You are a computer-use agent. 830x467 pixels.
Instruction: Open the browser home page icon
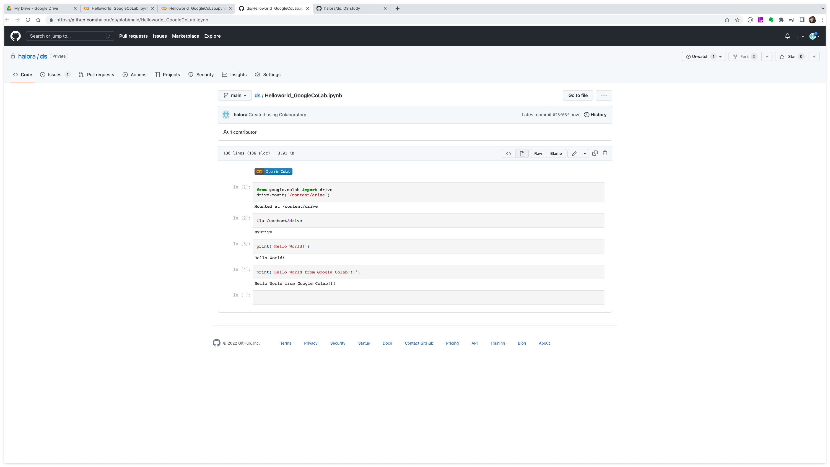click(x=38, y=20)
